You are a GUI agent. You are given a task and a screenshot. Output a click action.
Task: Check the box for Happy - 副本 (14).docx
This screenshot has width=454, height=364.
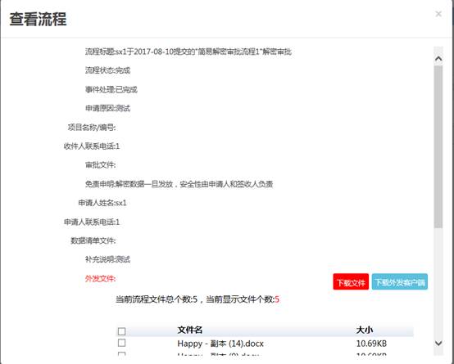click(x=121, y=343)
